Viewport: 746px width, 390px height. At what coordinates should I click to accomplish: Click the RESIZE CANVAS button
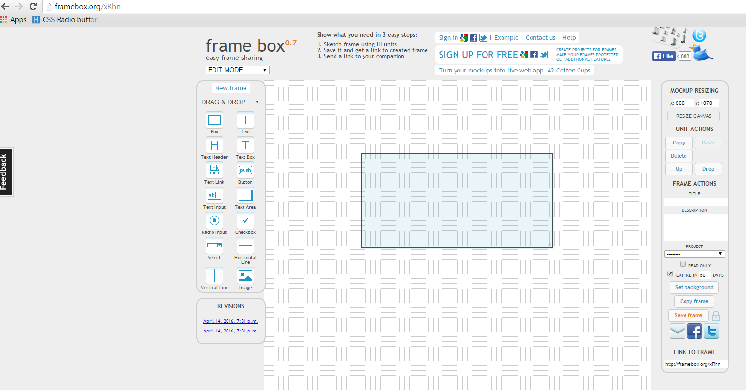pyautogui.click(x=693, y=116)
